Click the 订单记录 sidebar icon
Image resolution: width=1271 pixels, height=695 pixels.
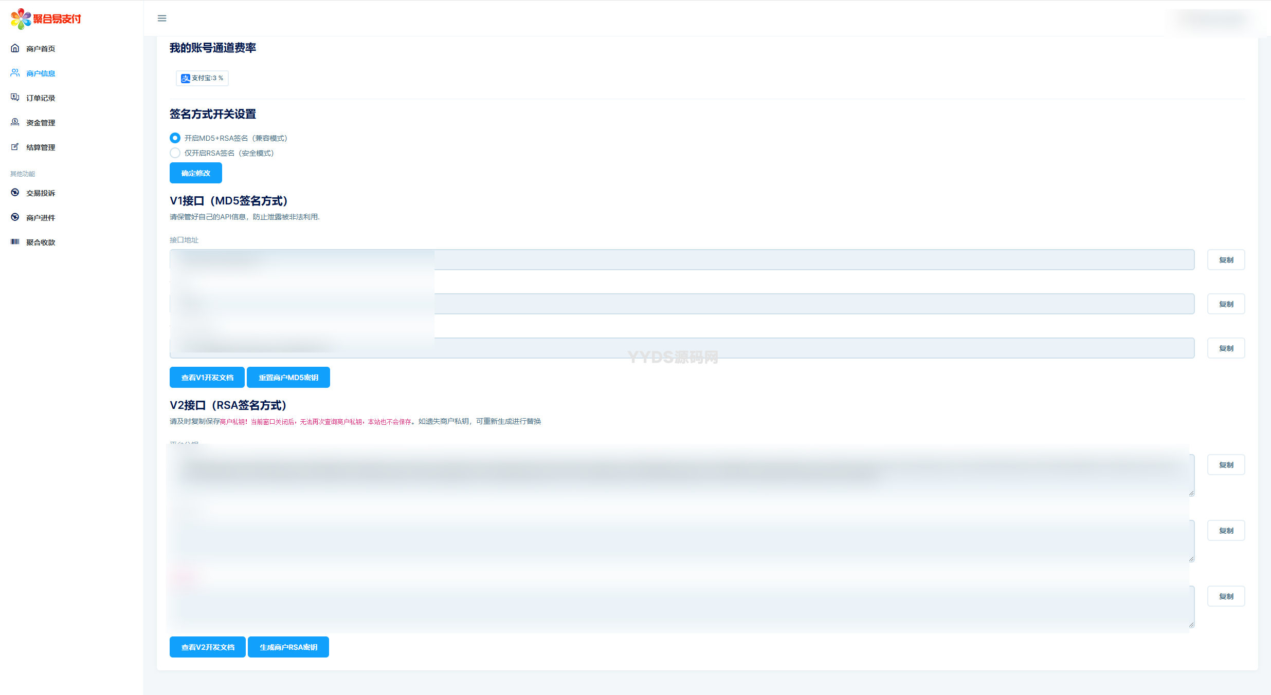(15, 98)
